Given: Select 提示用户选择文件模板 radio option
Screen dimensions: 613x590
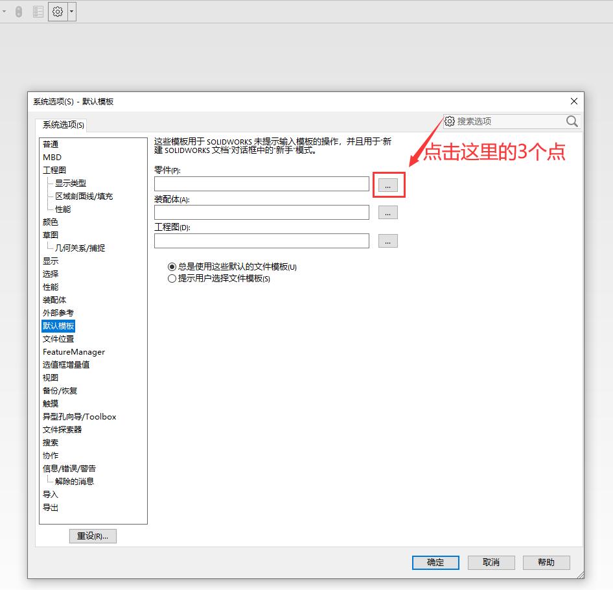Looking at the screenshot, I should pyautogui.click(x=172, y=279).
